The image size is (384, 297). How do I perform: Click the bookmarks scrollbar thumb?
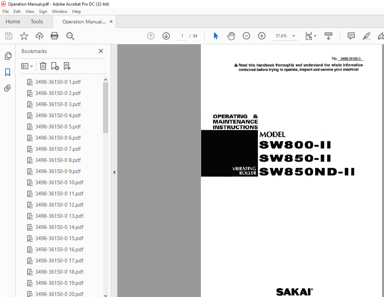coord(105,107)
